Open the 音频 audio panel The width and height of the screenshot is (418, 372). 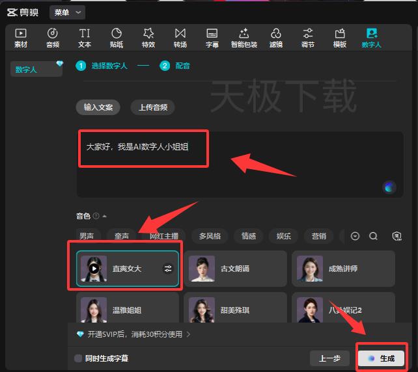(x=53, y=38)
